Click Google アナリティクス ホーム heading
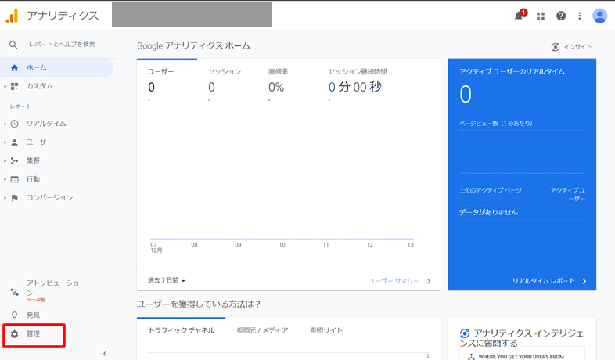The image size is (615, 360). click(193, 46)
